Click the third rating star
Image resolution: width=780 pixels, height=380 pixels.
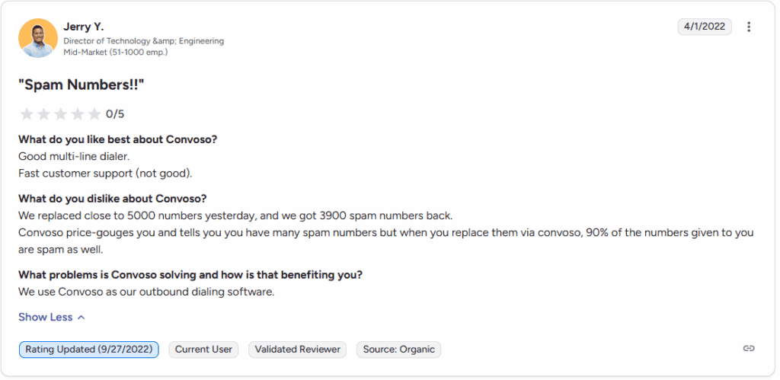click(61, 114)
